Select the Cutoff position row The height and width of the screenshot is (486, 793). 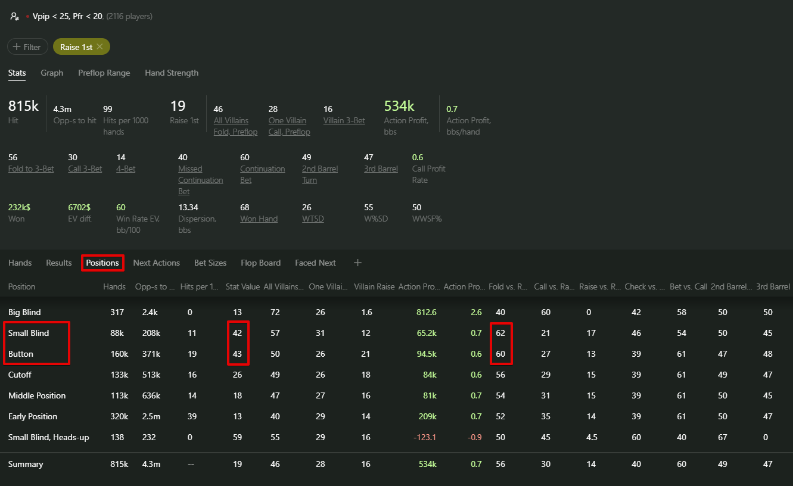pyautogui.click(x=20, y=375)
